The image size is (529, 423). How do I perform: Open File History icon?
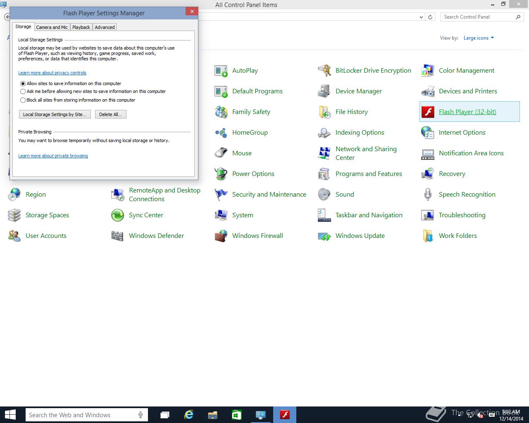tap(324, 112)
